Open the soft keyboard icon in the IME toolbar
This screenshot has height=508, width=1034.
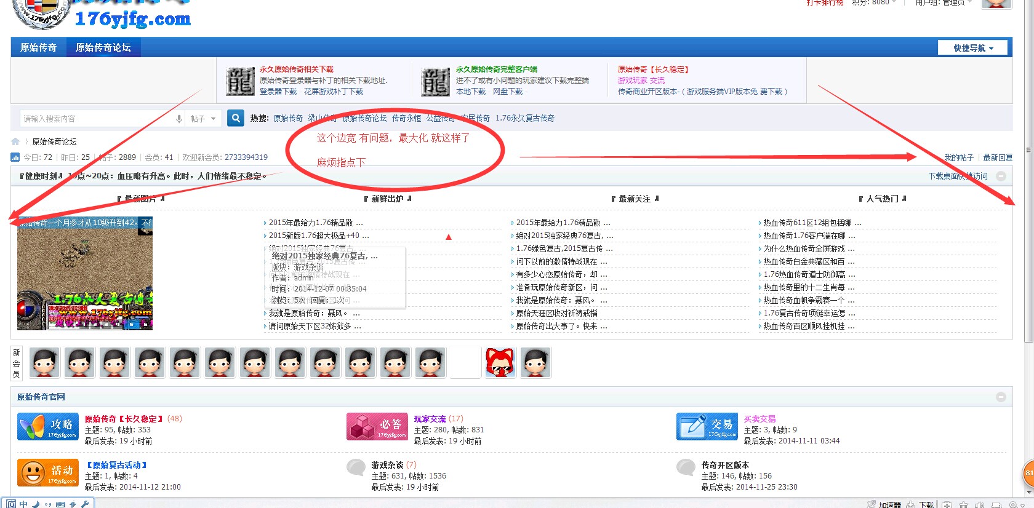[x=60, y=504]
